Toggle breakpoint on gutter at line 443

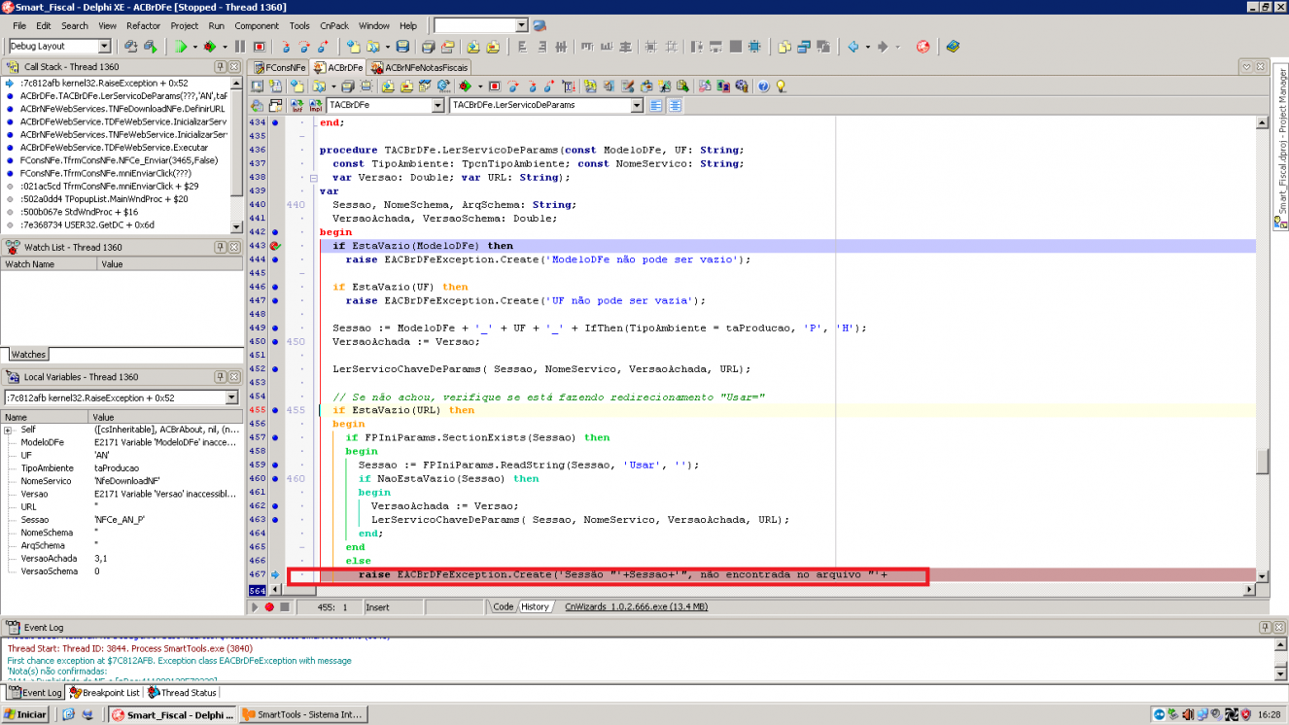[x=275, y=246]
